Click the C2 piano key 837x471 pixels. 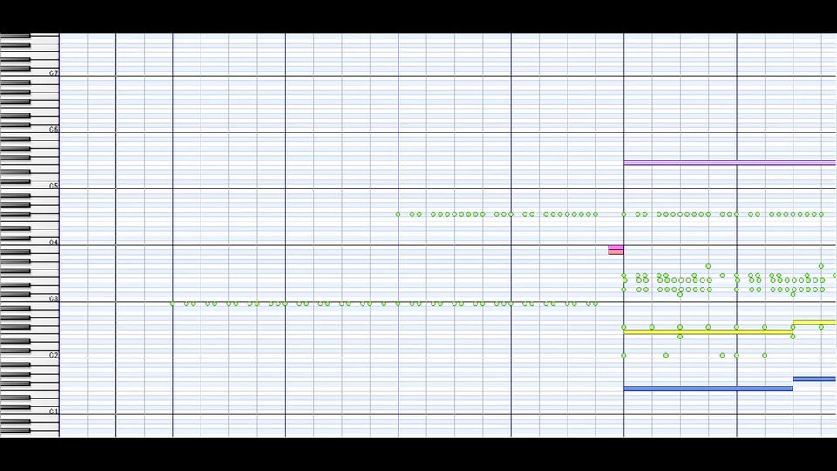click(x=30, y=356)
